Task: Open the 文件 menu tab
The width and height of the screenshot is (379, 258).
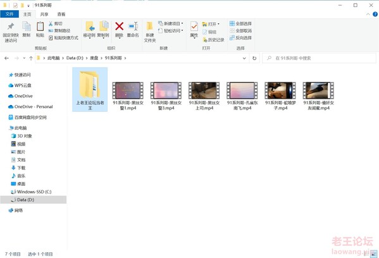Action: [x=9, y=14]
